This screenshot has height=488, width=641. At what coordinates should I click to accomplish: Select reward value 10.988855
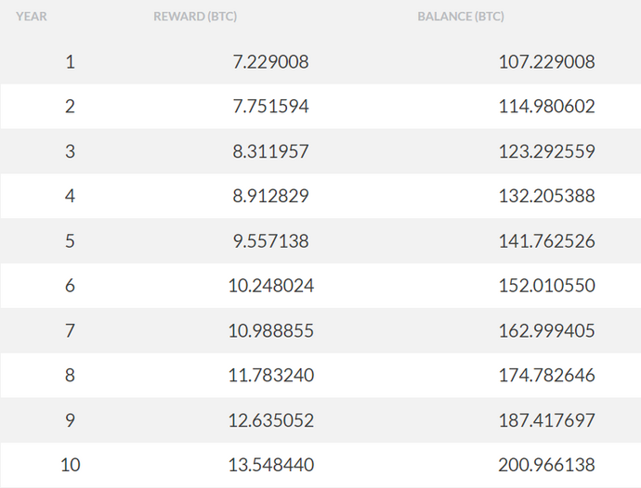click(x=270, y=331)
